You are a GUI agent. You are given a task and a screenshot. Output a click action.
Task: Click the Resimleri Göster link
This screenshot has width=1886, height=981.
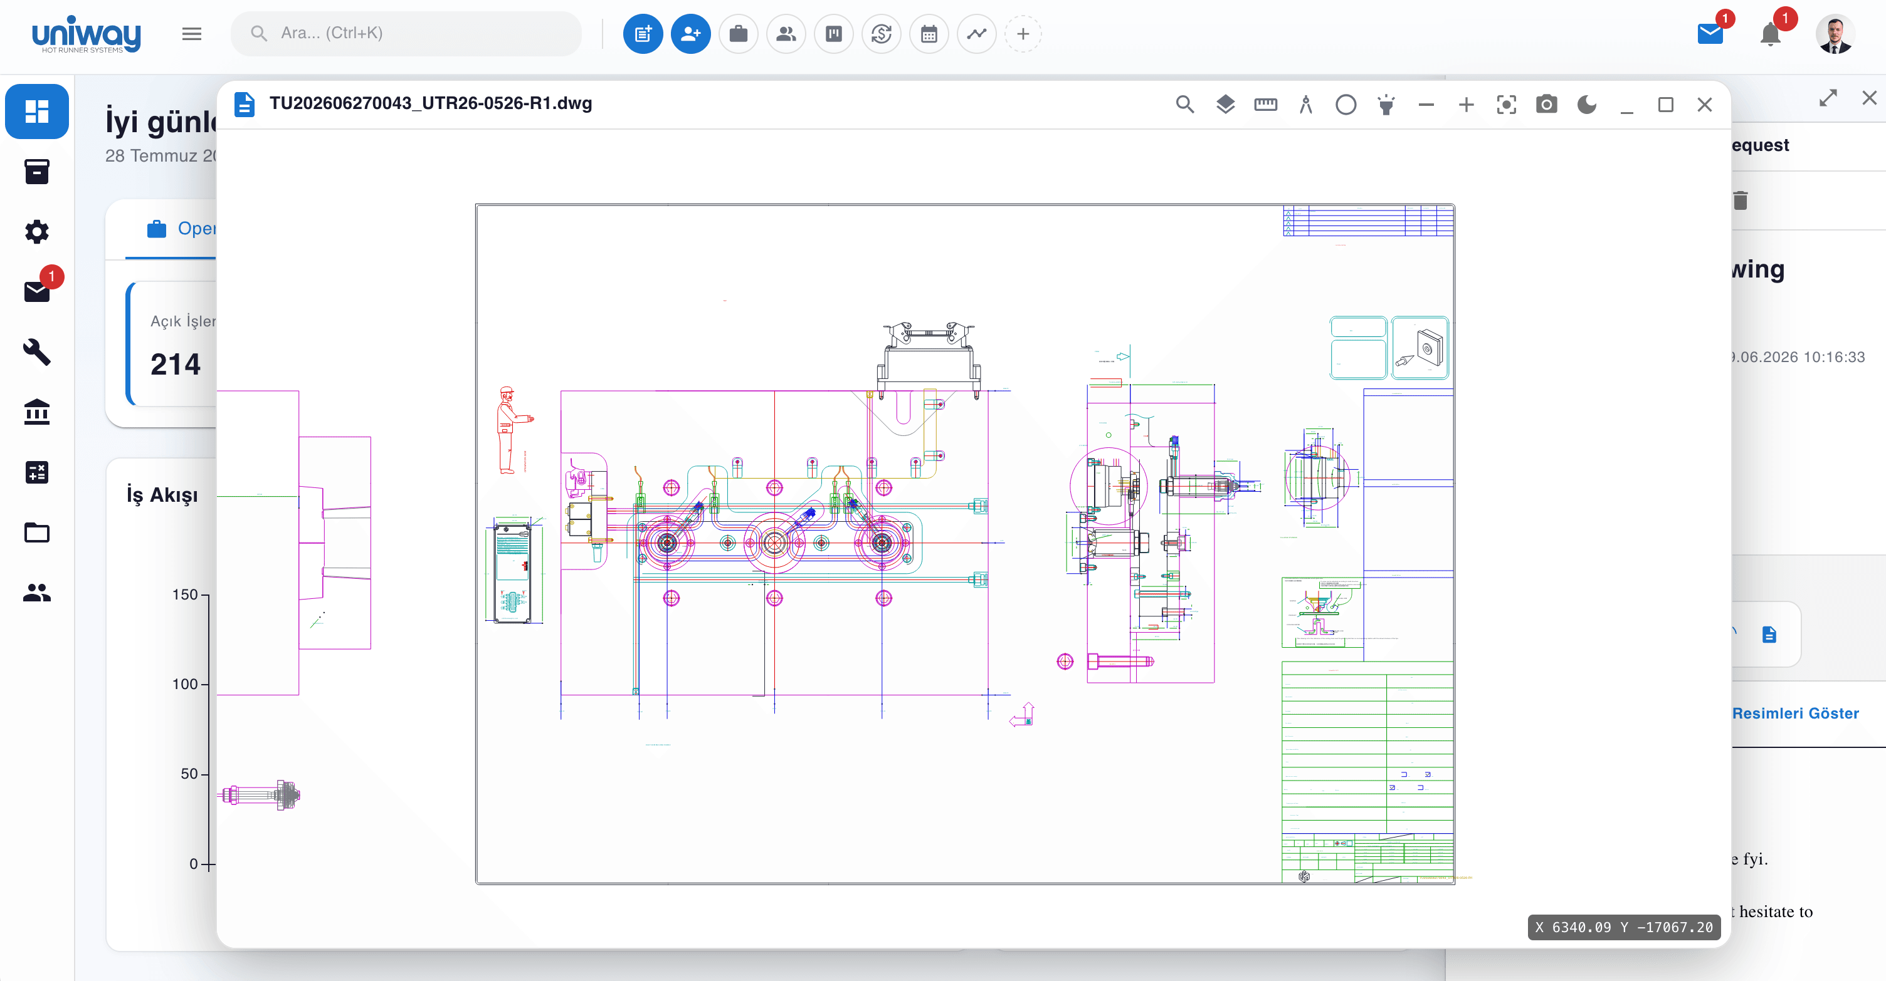[1795, 714]
